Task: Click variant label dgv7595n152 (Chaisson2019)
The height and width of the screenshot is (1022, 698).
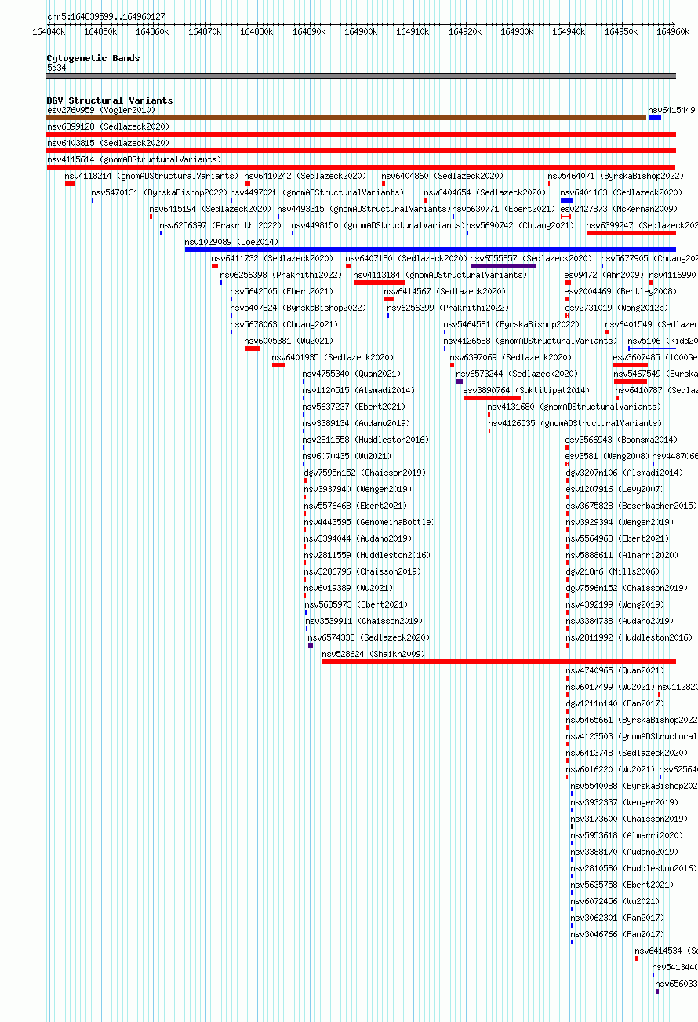Action: click(x=365, y=473)
